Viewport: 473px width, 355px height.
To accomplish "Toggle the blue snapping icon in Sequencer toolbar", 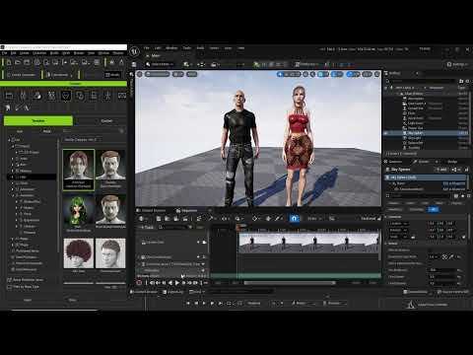I will (294, 218).
